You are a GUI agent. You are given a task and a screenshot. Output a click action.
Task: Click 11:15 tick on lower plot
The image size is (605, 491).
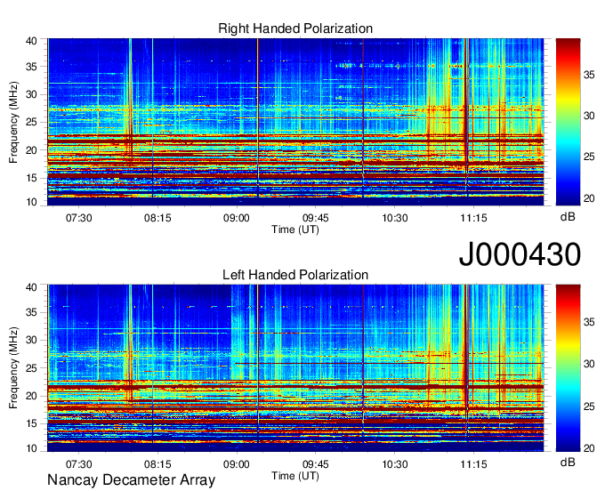coord(473,464)
